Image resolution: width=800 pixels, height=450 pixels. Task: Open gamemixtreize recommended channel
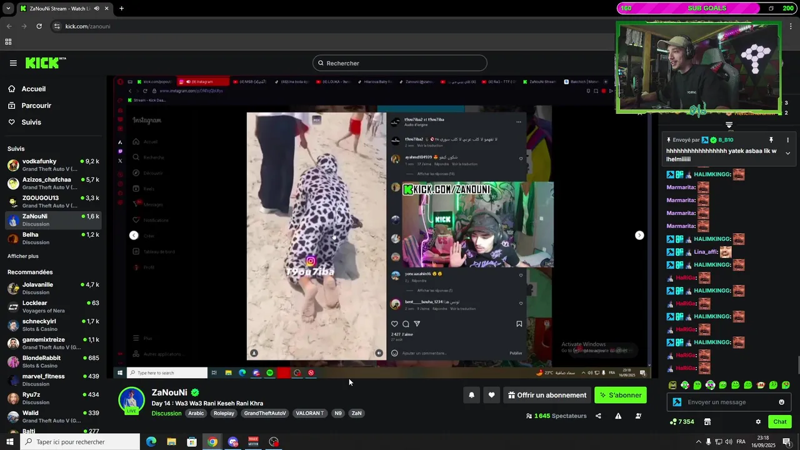tap(53, 343)
